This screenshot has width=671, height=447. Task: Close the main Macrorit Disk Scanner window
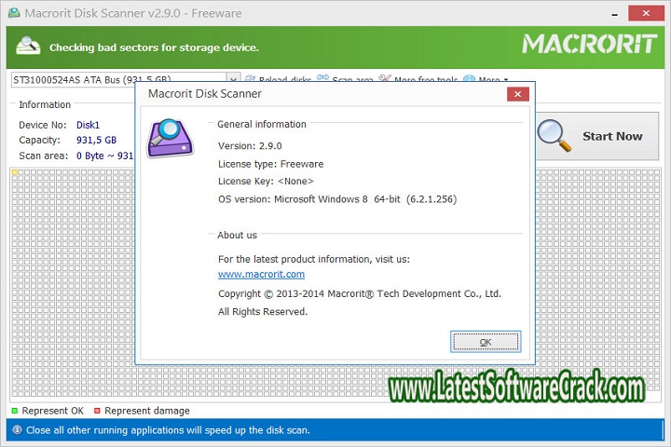coord(646,13)
